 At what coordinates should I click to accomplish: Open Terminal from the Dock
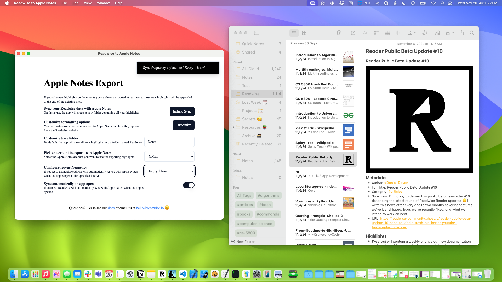point(236,274)
